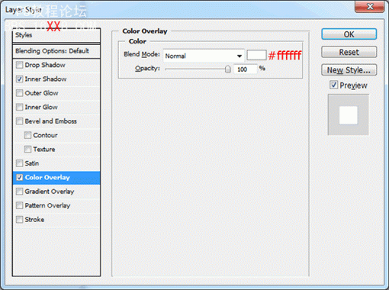The image size is (389, 290).
Task: Confirm with the OK button
Action: pos(349,34)
